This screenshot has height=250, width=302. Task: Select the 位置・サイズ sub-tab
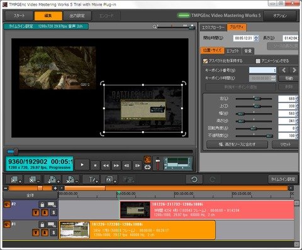coord(212,50)
